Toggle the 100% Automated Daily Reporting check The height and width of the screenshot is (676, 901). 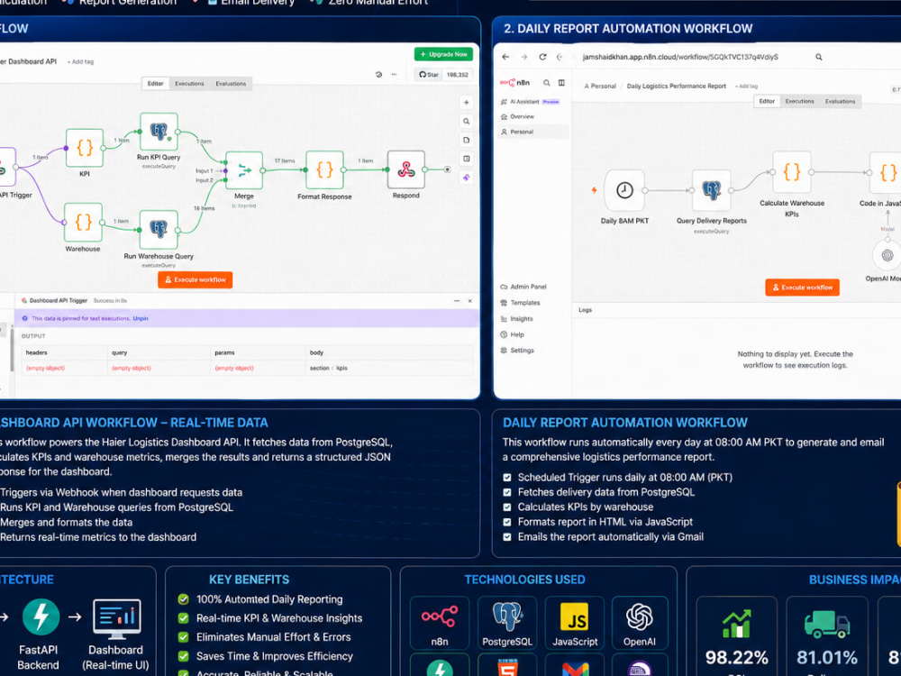(x=183, y=599)
